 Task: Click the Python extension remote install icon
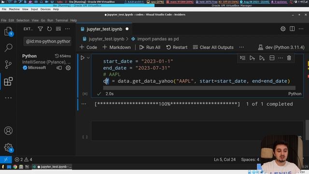[x=59, y=68]
